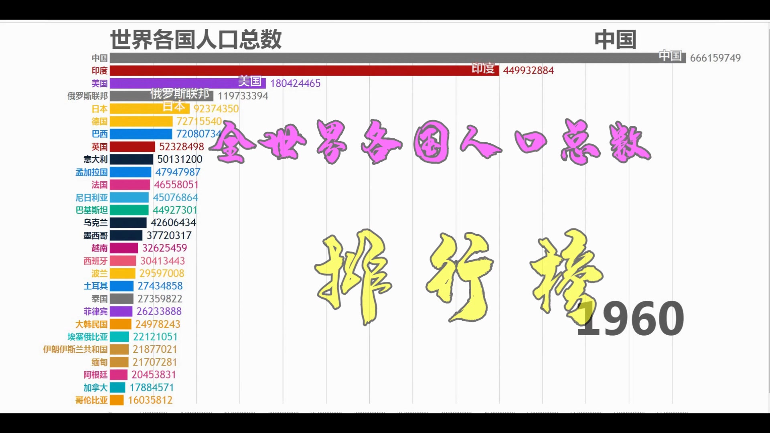Select the value 37720317
The height and width of the screenshot is (433, 770).
(x=169, y=235)
